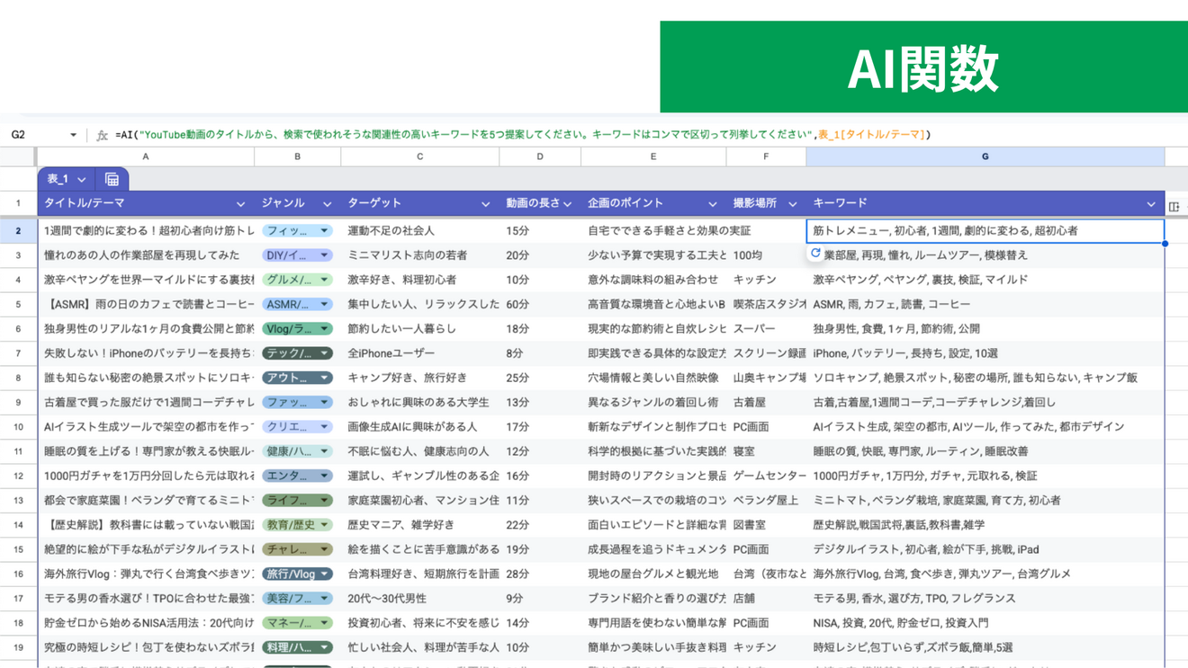Open the Vlog/ラ... genre chip in row 6
This screenshot has width=1188, height=668.
tap(297, 329)
